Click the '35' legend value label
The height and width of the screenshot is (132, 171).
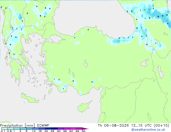coord(65,131)
